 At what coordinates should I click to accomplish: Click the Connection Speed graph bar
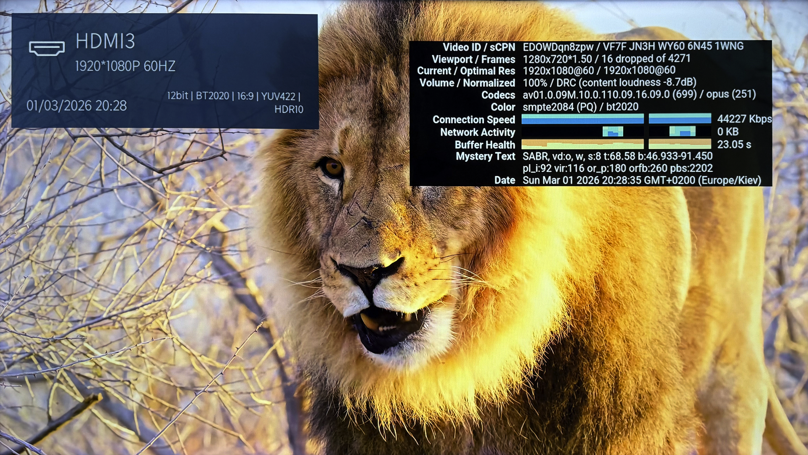tap(582, 119)
